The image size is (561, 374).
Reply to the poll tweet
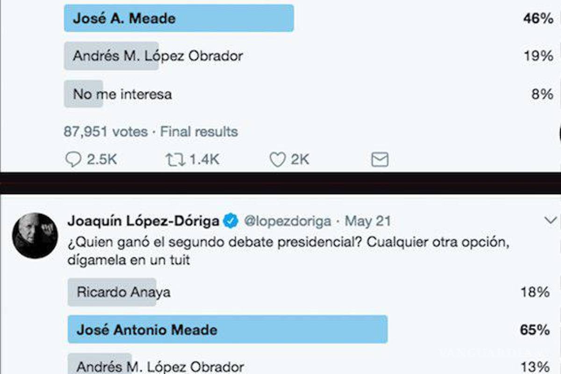[x=75, y=159]
